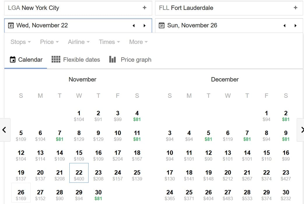Expand the More filters dropdown
304x204 pixels.
coord(138,42)
